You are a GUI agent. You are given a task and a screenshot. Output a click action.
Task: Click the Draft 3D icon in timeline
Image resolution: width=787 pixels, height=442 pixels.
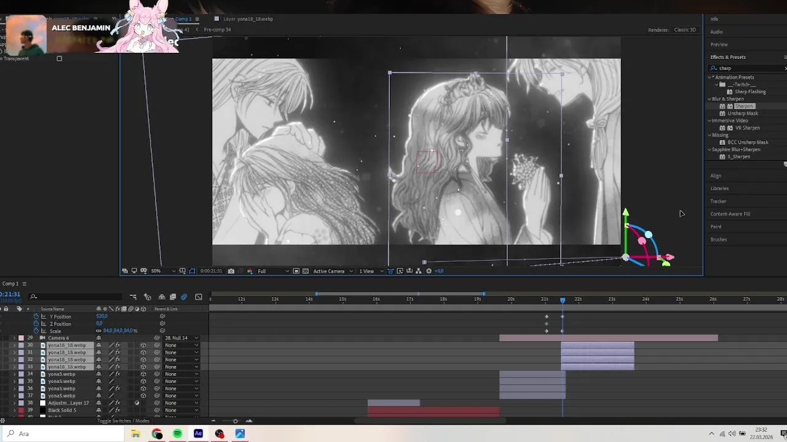point(148,297)
